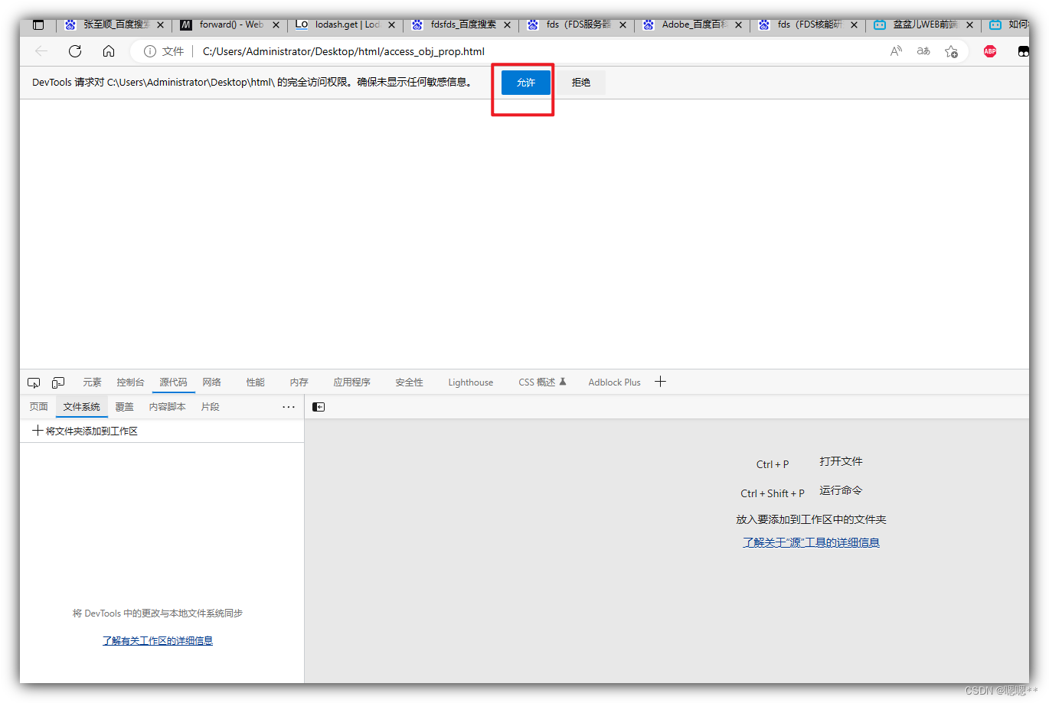Collapse the navigator pane toggle icon
The image size is (1049, 703).
click(x=319, y=407)
